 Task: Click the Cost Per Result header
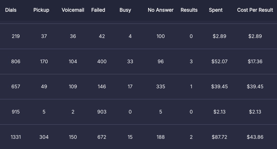pyautogui.click(x=255, y=10)
